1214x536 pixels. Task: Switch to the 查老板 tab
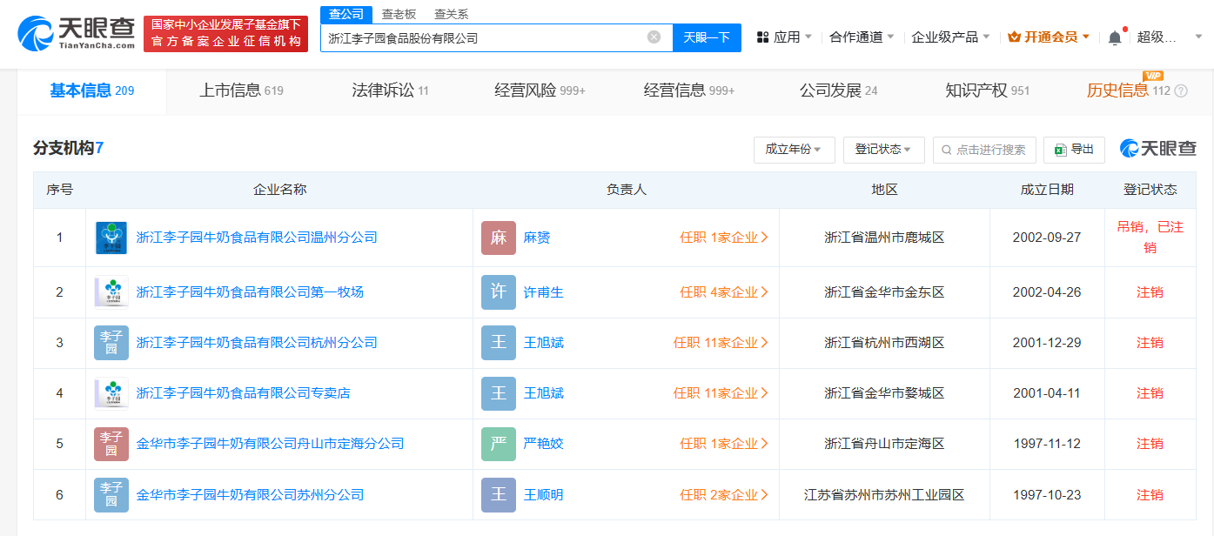pyautogui.click(x=399, y=14)
